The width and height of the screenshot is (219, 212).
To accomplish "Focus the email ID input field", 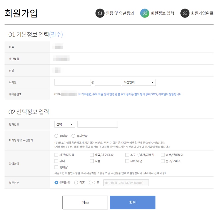I will 73,83.
